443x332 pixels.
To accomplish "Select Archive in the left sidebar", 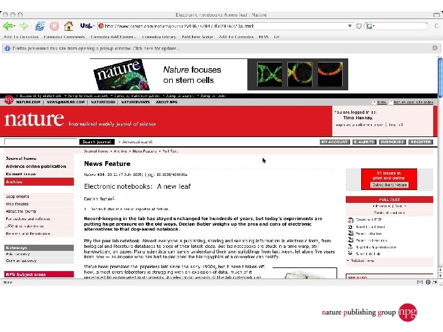I will 39,182.
